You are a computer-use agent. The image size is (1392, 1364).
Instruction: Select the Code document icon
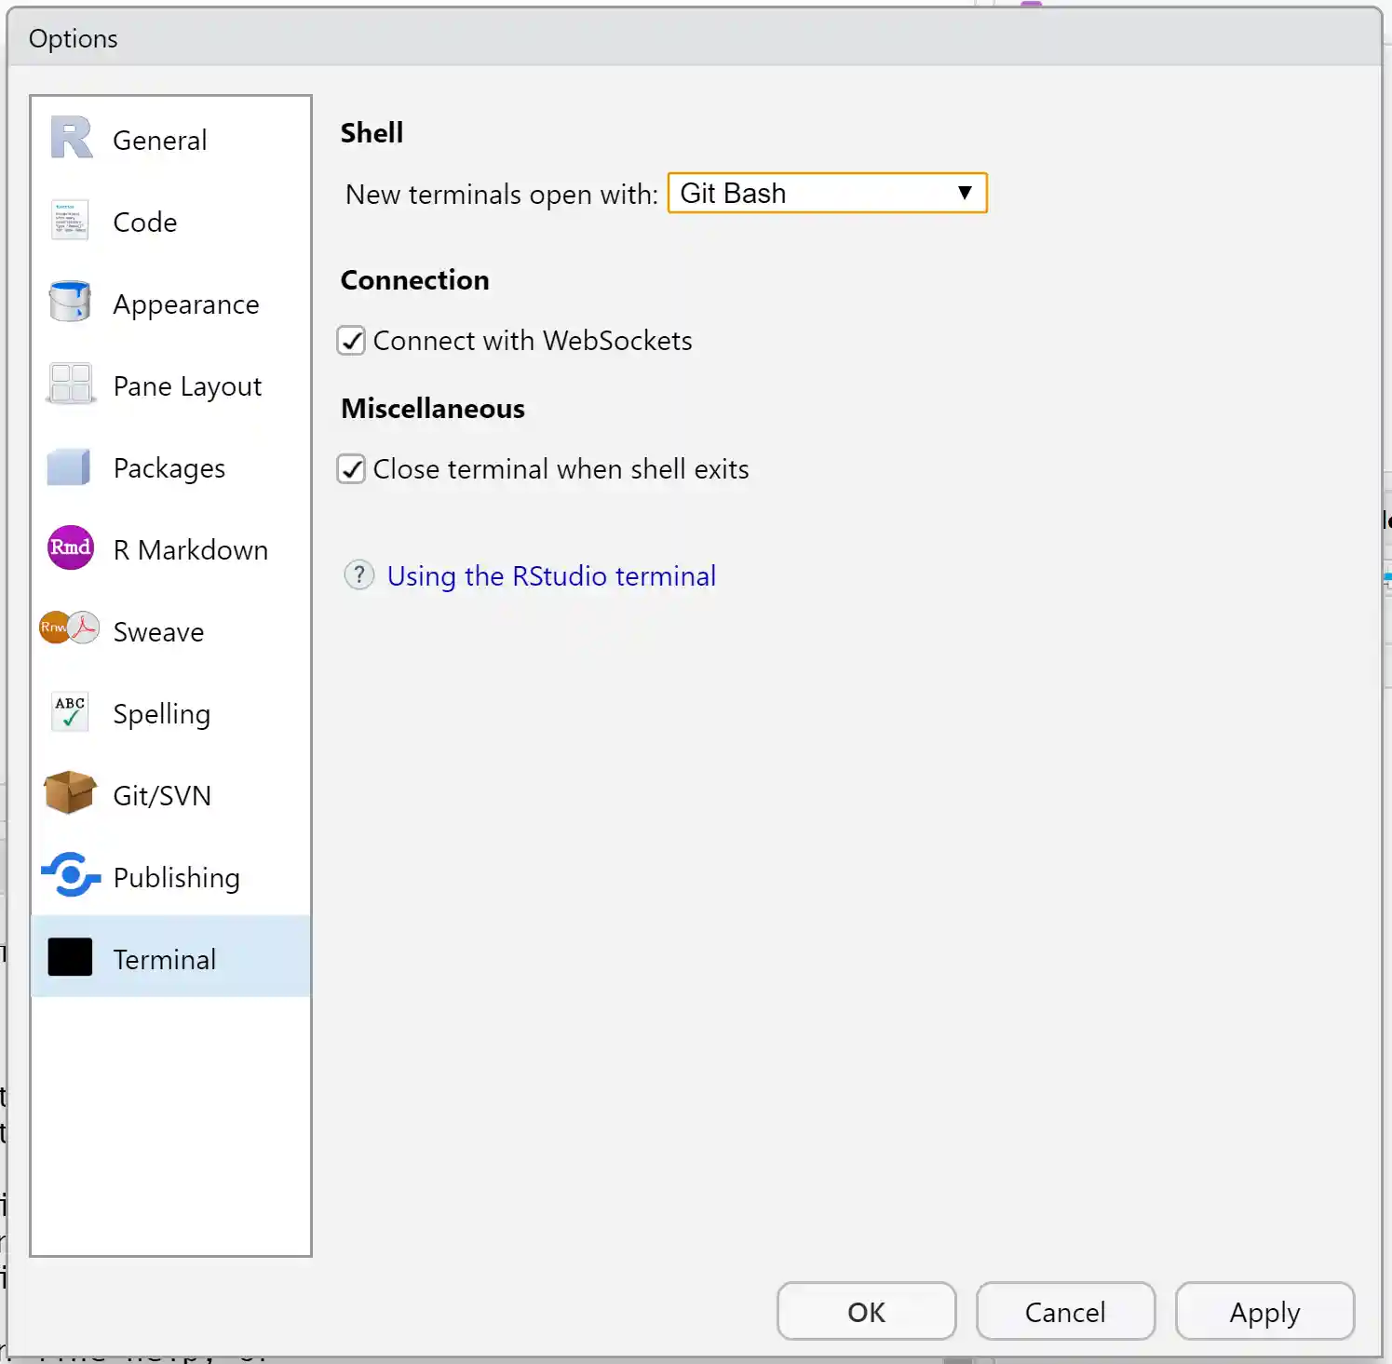point(70,221)
